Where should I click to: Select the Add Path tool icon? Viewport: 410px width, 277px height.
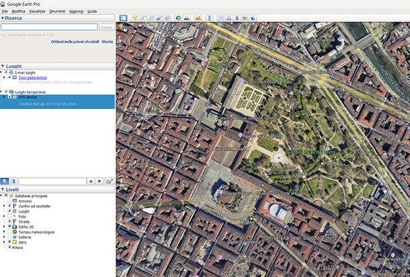point(151,17)
